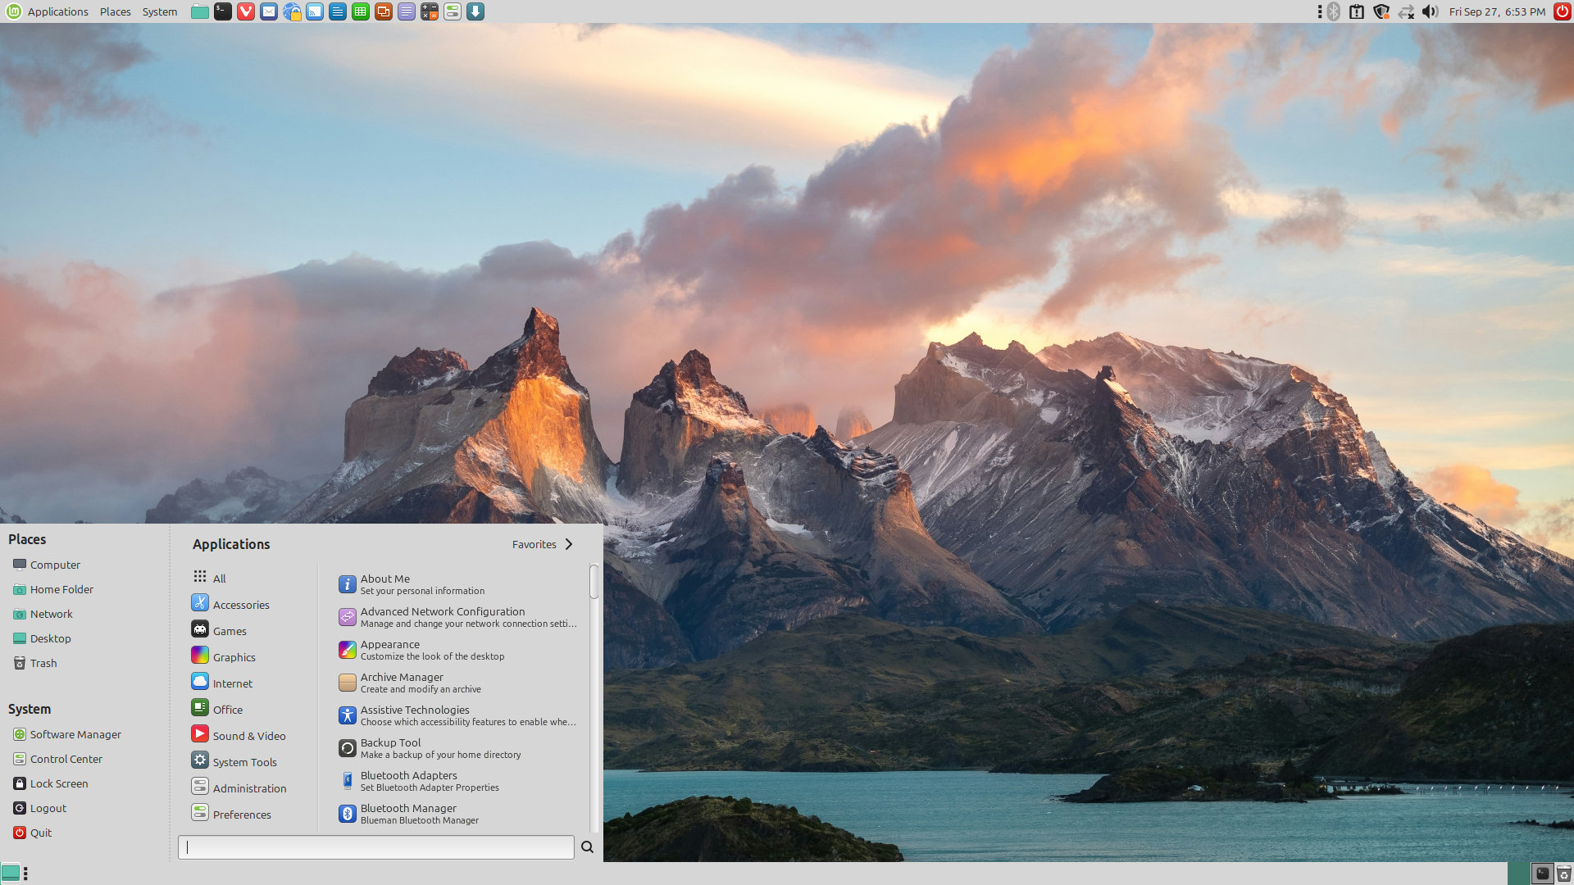This screenshot has width=1574, height=885.
Task: Click the red power button in the panel
Action: [x=1563, y=11]
